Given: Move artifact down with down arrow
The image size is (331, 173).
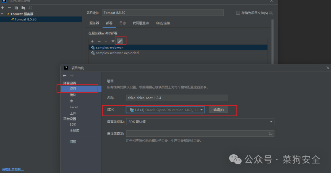Looking at the screenshot, I should click(113, 41).
